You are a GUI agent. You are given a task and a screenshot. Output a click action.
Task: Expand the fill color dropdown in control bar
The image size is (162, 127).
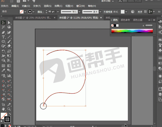[x=26, y=12]
